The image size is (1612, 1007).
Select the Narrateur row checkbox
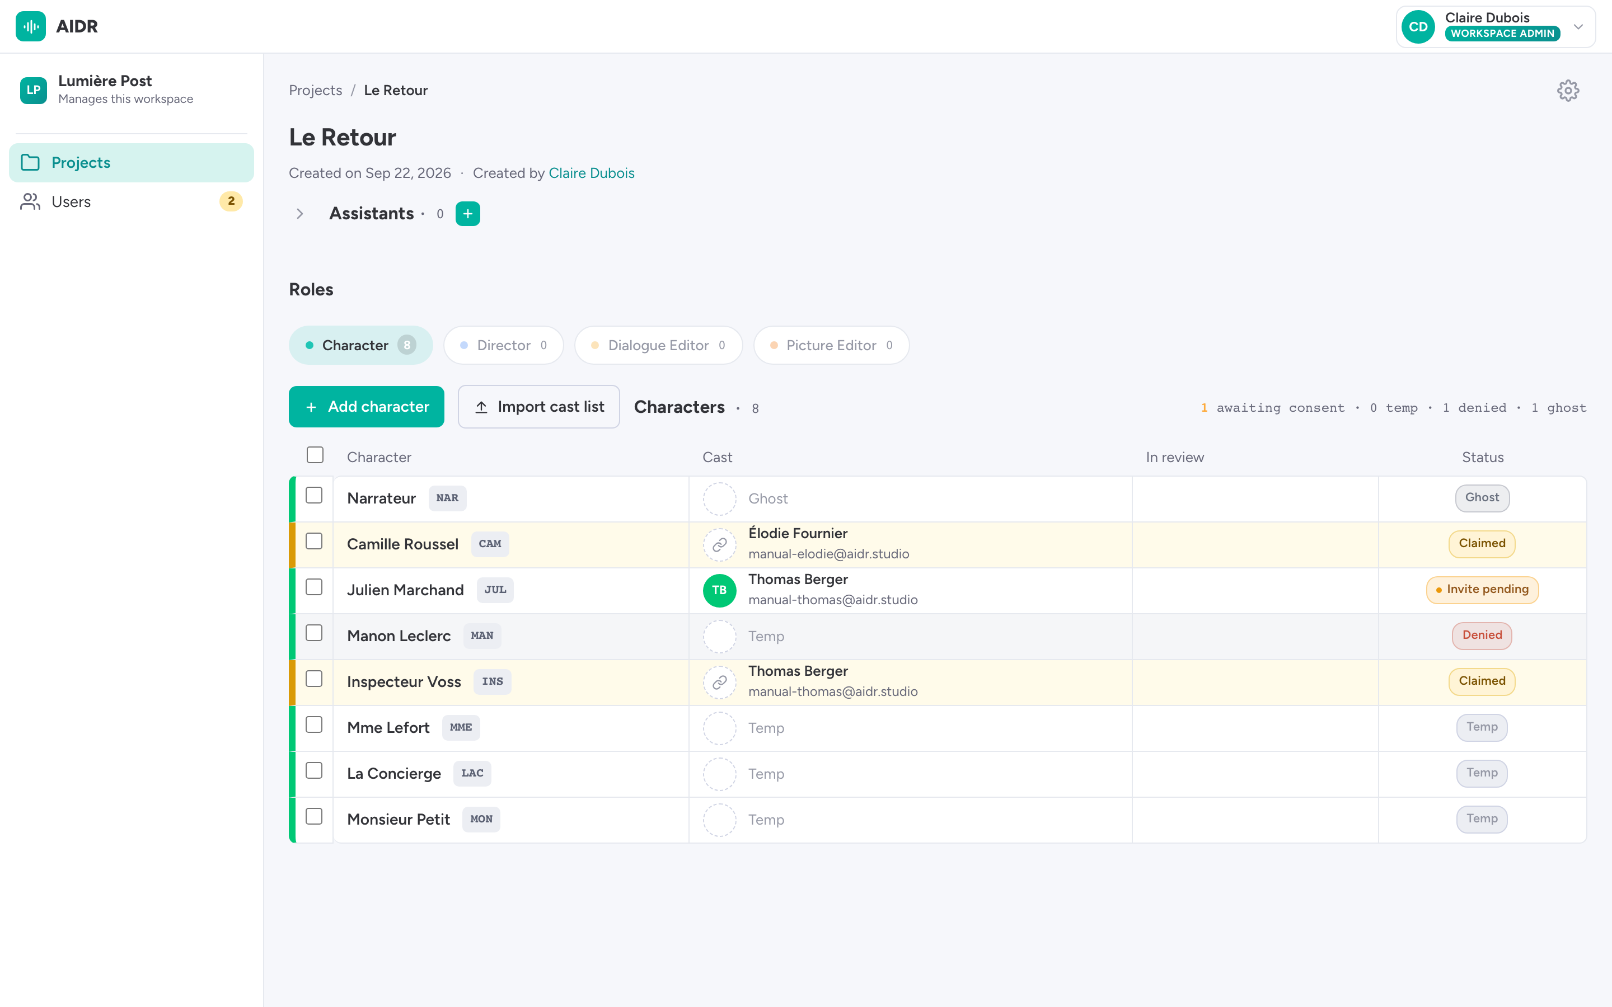[x=314, y=496]
